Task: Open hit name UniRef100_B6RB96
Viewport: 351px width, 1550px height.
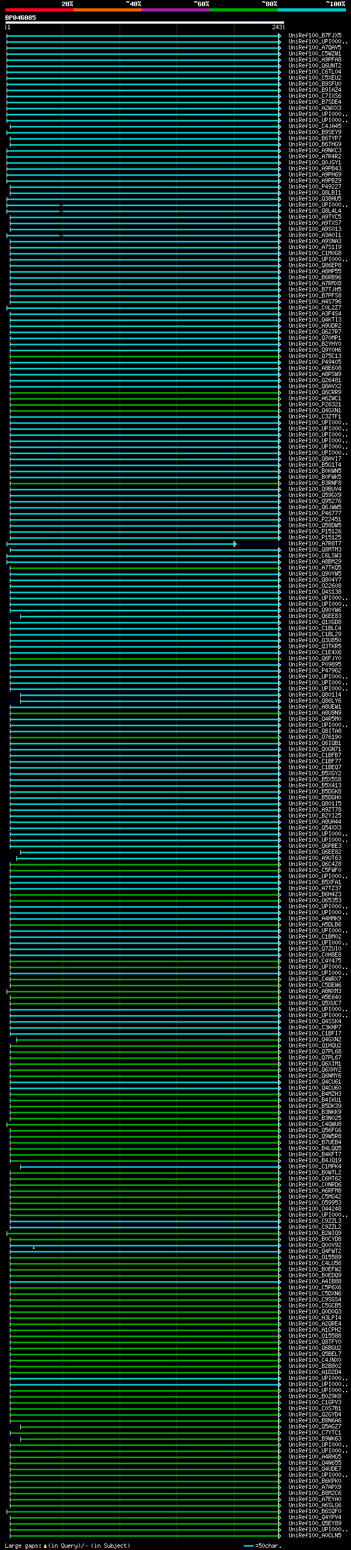Action: pyautogui.click(x=315, y=277)
